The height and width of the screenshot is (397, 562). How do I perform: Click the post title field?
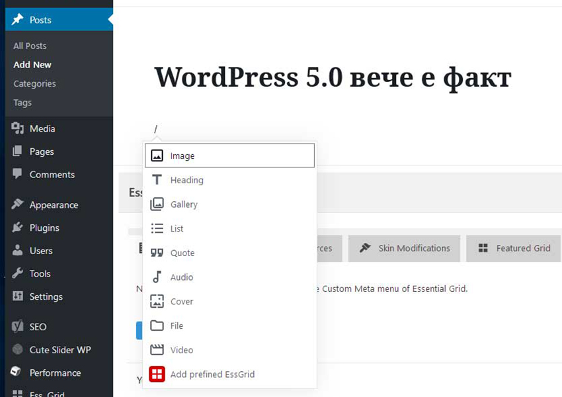[333, 77]
